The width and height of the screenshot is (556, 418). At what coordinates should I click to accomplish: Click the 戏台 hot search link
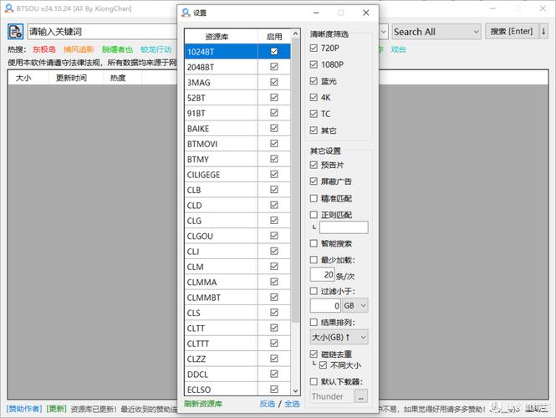398,49
